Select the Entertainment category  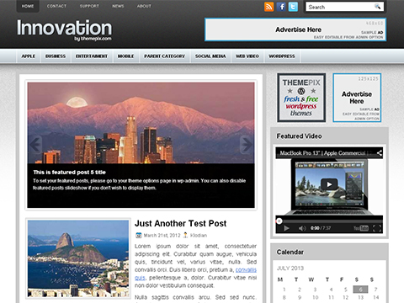(x=92, y=56)
